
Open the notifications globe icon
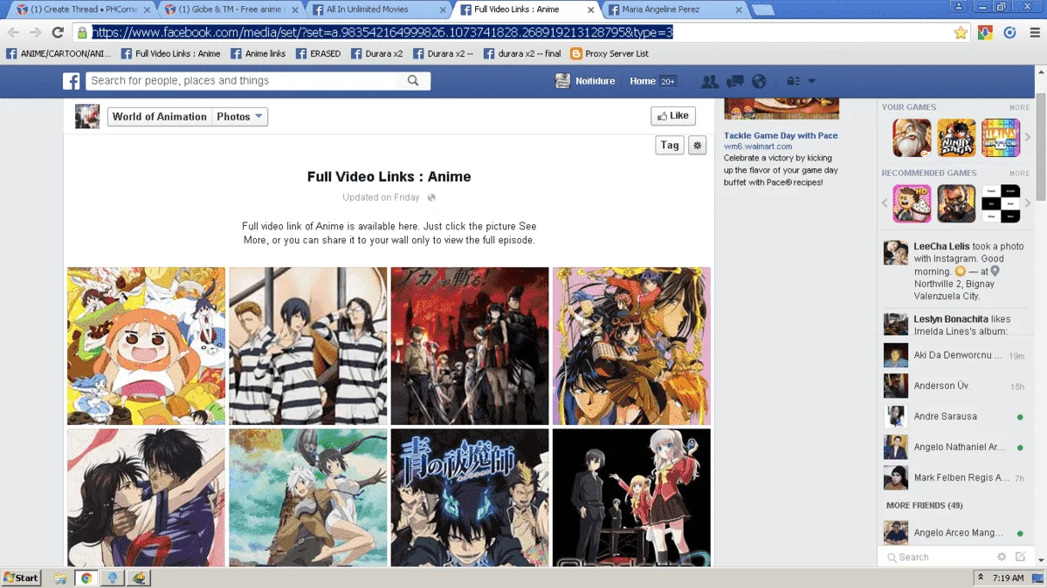pos(759,81)
